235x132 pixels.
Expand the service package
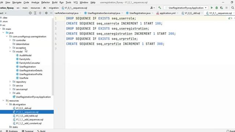click(x=10, y=85)
